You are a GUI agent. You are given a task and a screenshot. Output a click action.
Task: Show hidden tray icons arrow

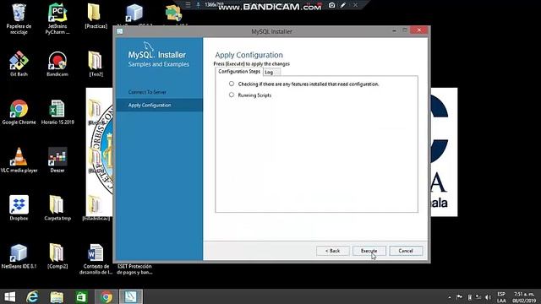pyautogui.click(x=449, y=297)
